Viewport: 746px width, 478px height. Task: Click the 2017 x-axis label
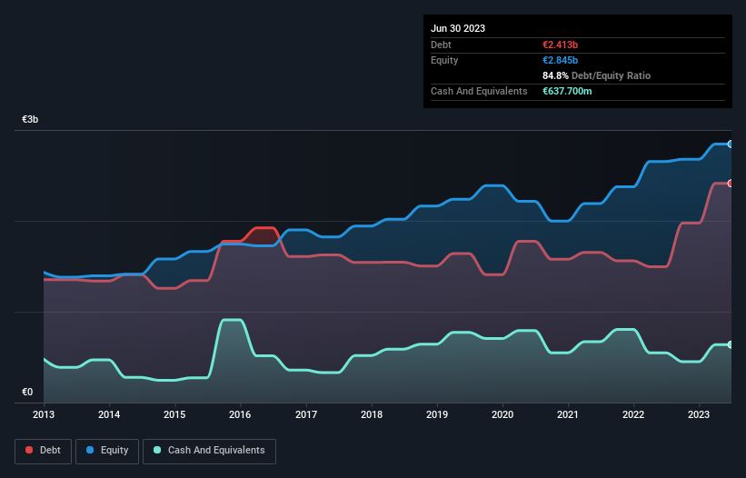306,414
